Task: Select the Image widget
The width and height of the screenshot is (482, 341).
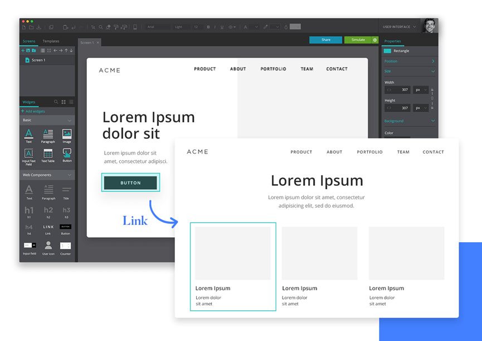Action: [x=67, y=136]
